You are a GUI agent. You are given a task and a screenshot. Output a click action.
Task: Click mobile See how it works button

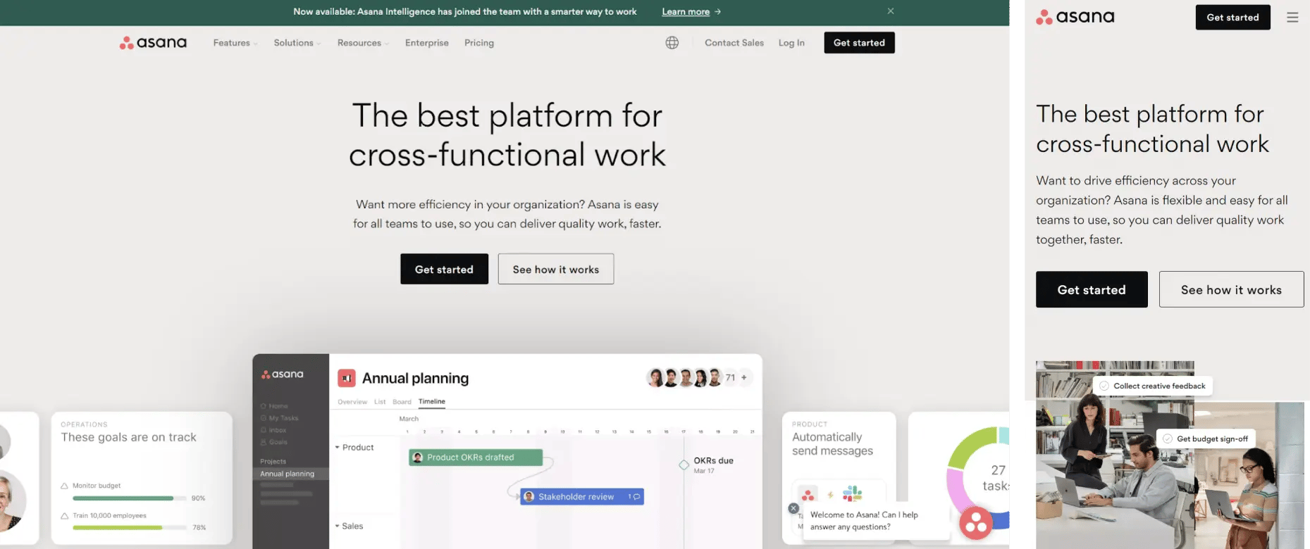(1231, 289)
